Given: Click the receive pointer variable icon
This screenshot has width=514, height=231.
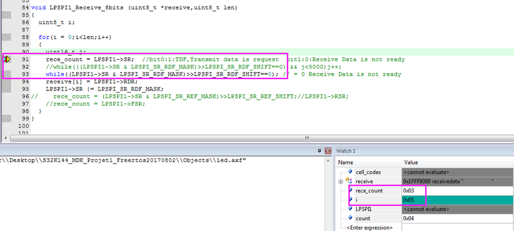Looking at the screenshot, I should (x=349, y=181).
